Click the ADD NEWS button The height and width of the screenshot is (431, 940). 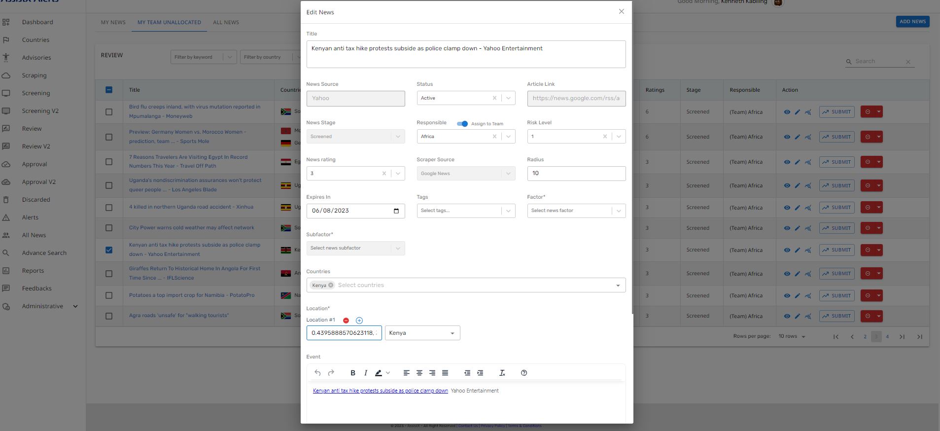912,22
